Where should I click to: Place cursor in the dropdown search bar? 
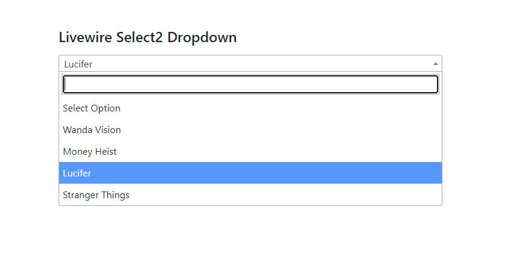tap(250, 84)
